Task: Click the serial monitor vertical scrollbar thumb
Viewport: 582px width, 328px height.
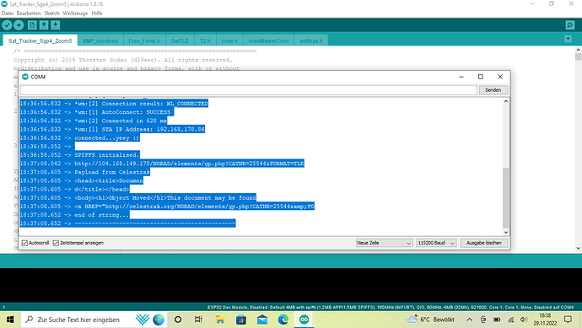Action: [505, 198]
